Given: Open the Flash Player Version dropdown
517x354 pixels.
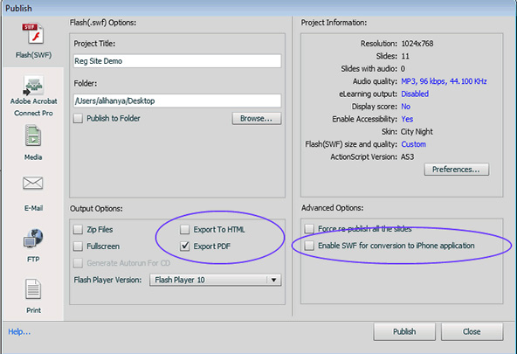Looking at the screenshot, I should (x=216, y=280).
